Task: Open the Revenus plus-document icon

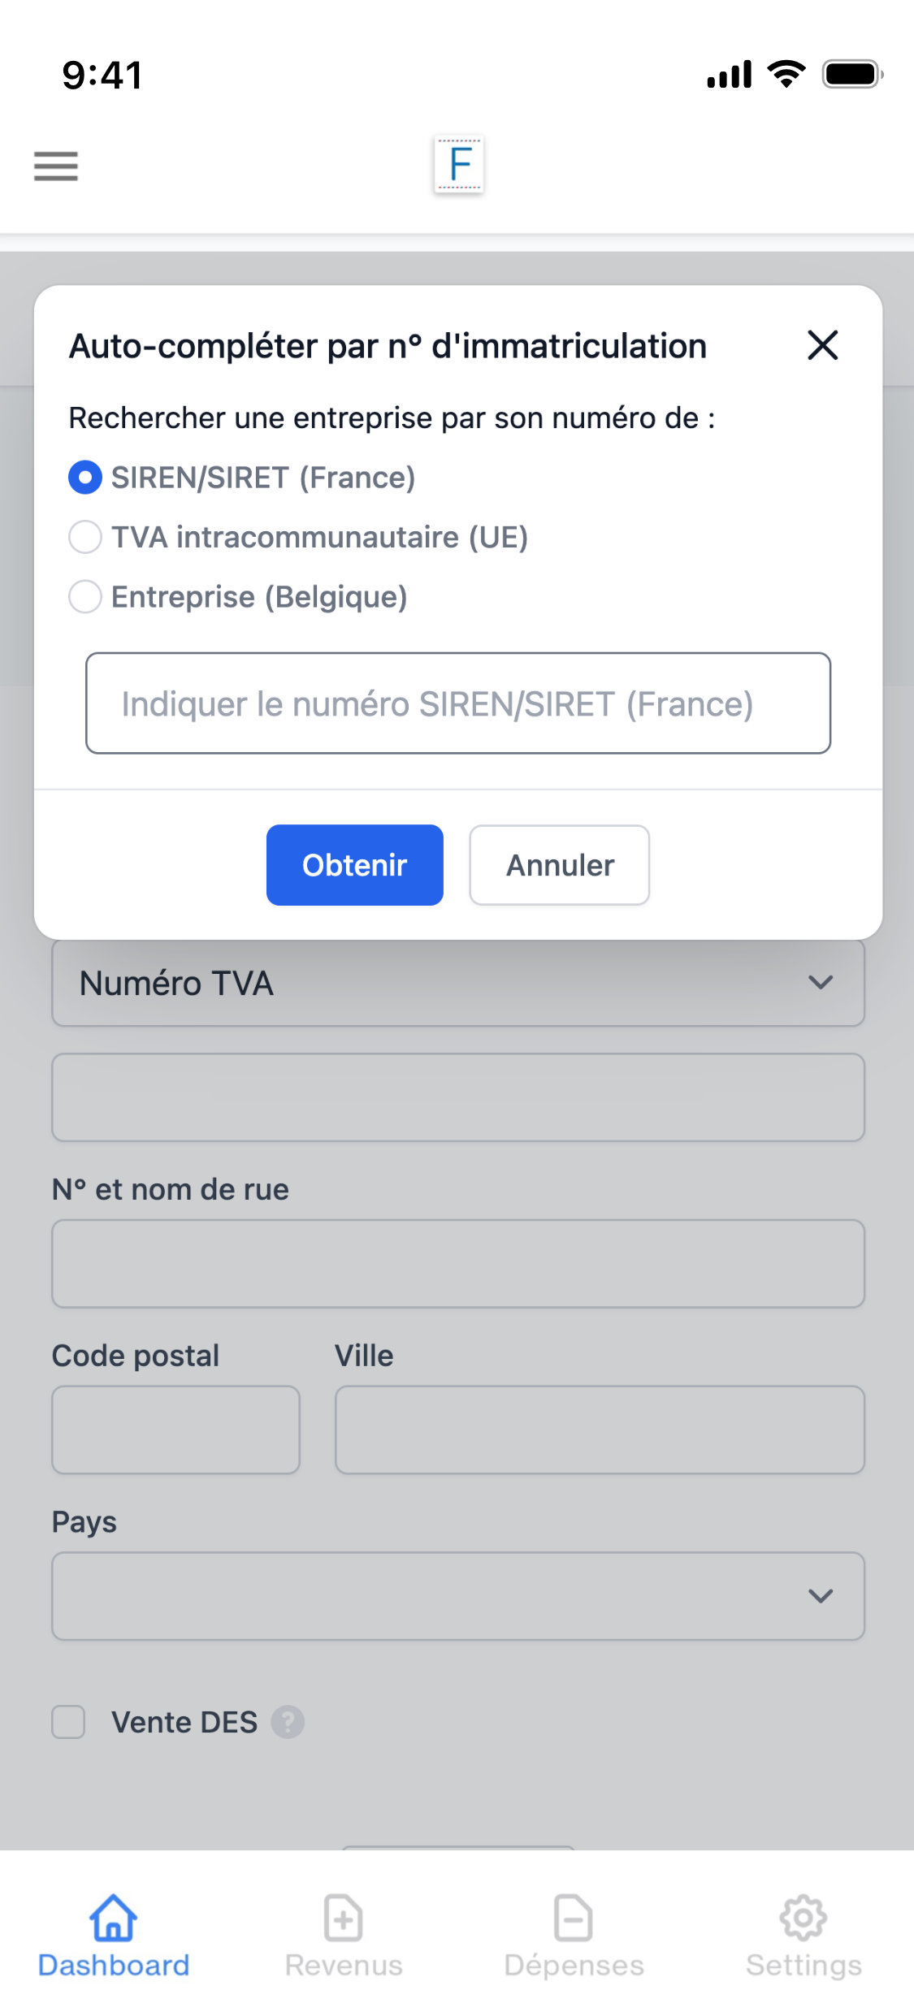Action: (x=343, y=1919)
